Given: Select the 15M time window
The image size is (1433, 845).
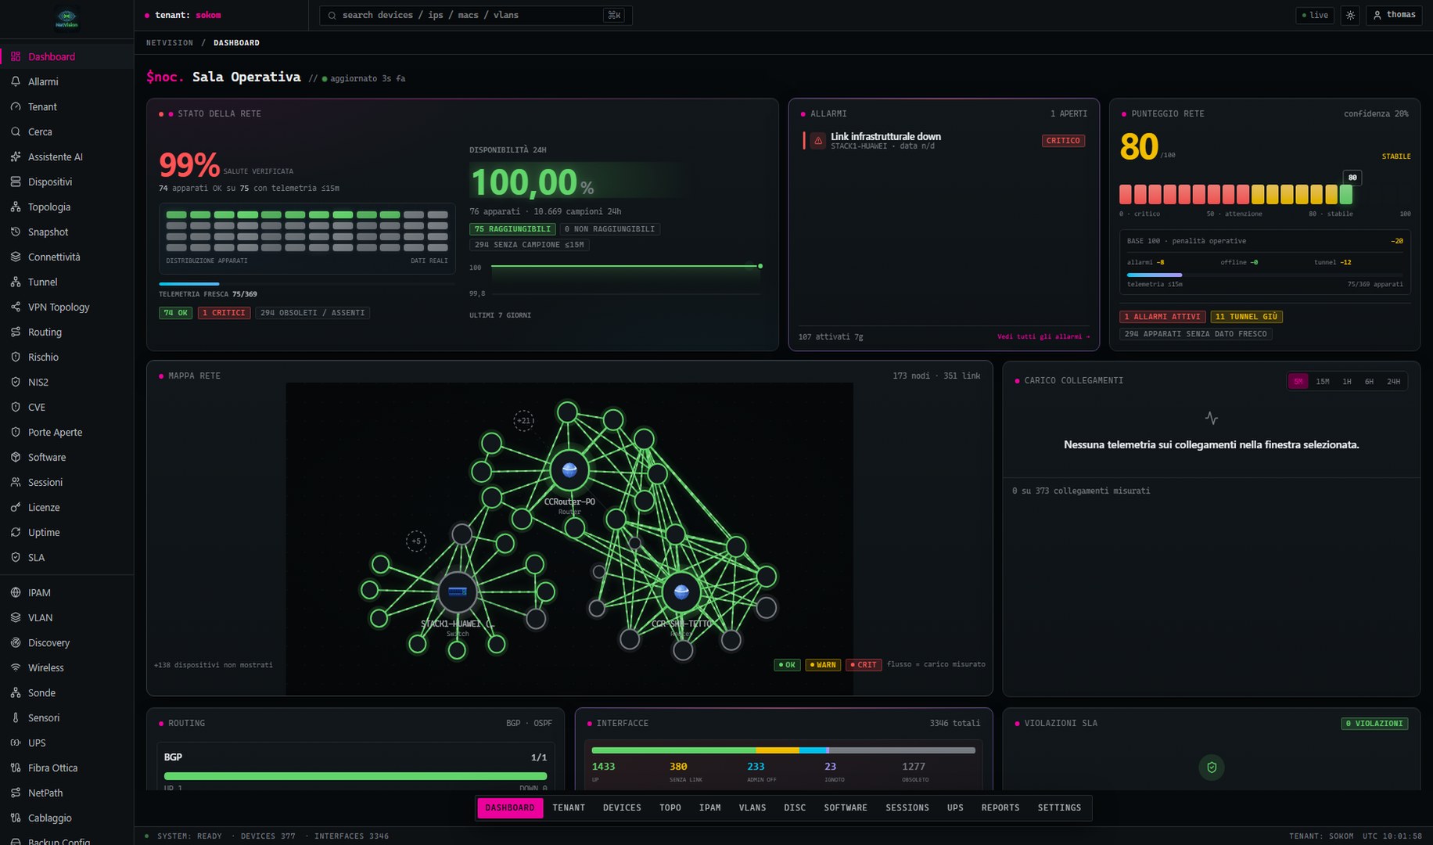Looking at the screenshot, I should point(1323,381).
